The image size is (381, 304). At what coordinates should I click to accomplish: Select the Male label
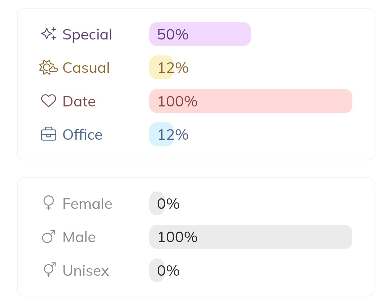click(x=79, y=237)
